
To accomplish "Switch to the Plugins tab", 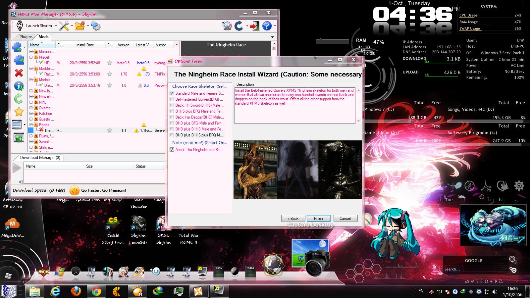I will [26, 37].
